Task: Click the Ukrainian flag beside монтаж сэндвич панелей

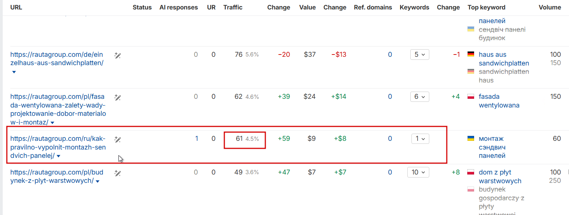Action: [471, 139]
